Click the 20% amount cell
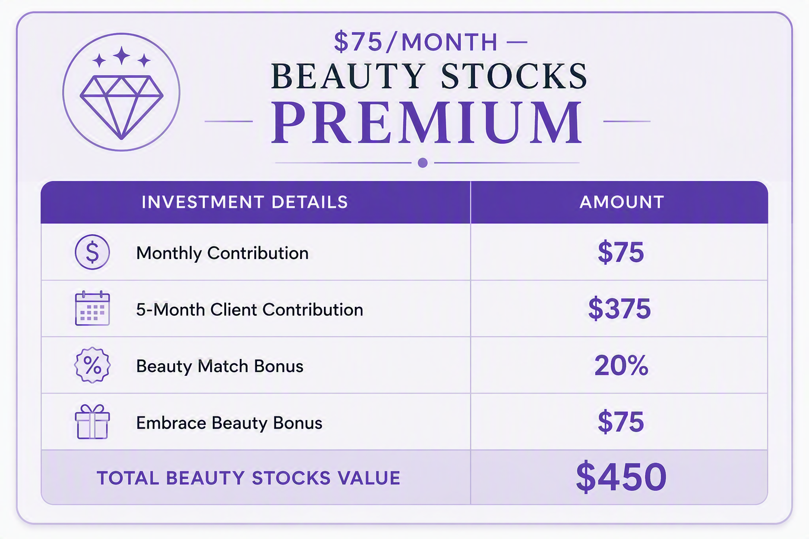 pyautogui.click(x=621, y=365)
